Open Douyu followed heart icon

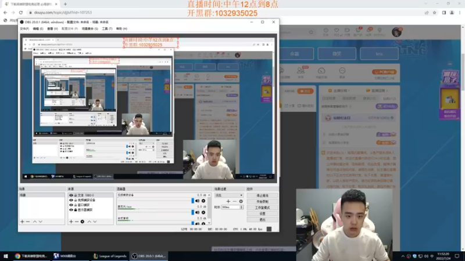tap(337, 31)
